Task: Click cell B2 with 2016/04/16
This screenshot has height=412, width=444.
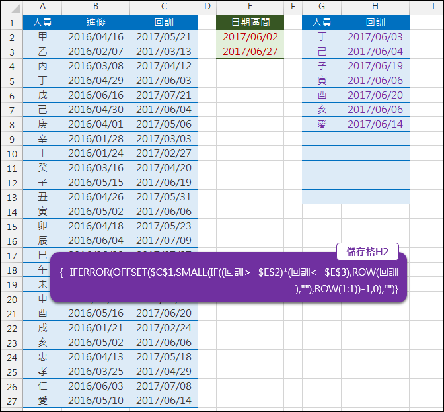Action: [96, 37]
